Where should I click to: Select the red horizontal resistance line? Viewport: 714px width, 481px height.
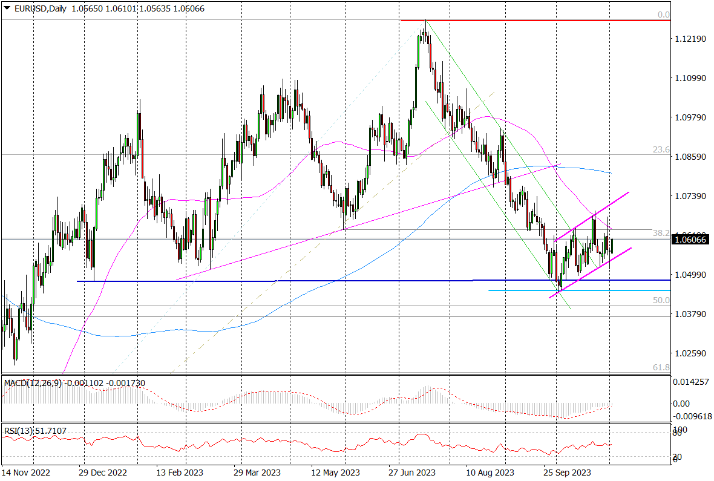(535, 21)
